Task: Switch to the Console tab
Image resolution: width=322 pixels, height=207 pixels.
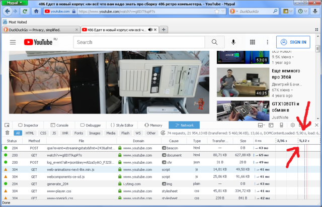Action: click(x=59, y=125)
